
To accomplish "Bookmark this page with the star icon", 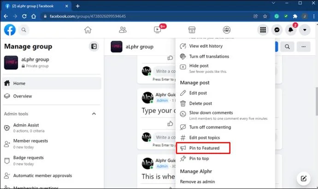I will [x=265, y=16].
